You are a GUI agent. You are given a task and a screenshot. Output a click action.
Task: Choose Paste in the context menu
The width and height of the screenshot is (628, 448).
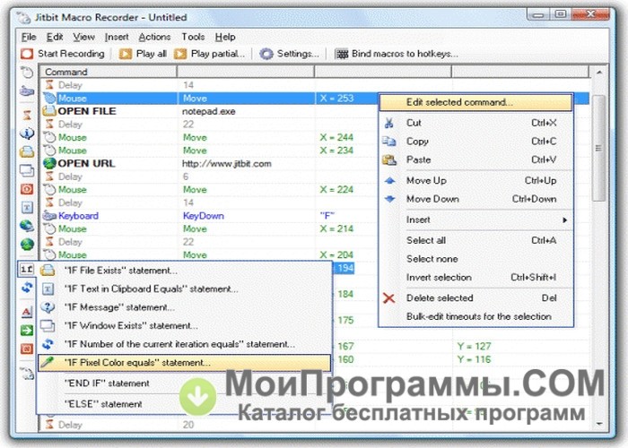coord(475,159)
